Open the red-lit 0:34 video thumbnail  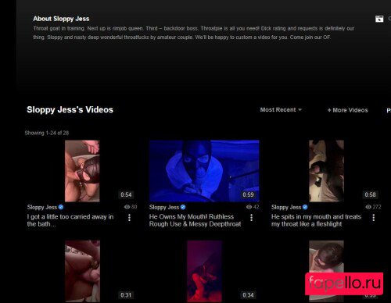[x=204, y=271]
